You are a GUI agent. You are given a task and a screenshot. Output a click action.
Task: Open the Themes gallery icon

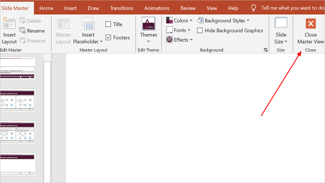click(x=149, y=23)
